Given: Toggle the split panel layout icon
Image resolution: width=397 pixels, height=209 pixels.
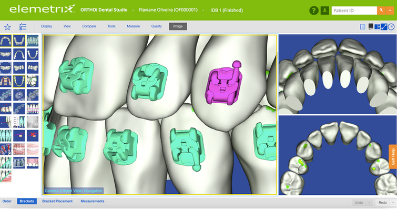Looking at the screenshot, I should point(377,27).
